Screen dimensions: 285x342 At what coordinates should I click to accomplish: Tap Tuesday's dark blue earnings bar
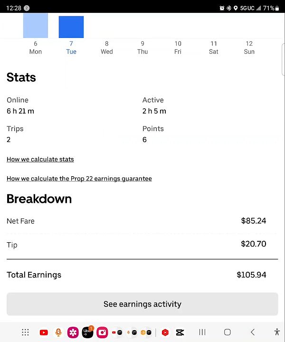[71, 27]
